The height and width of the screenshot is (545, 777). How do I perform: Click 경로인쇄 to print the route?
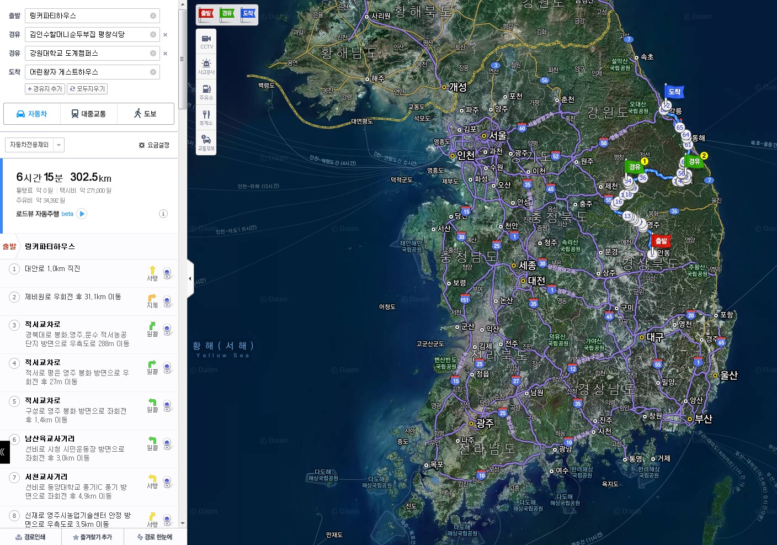pos(31,537)
